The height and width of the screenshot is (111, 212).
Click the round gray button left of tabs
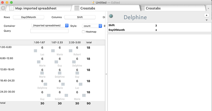point(3,8)
